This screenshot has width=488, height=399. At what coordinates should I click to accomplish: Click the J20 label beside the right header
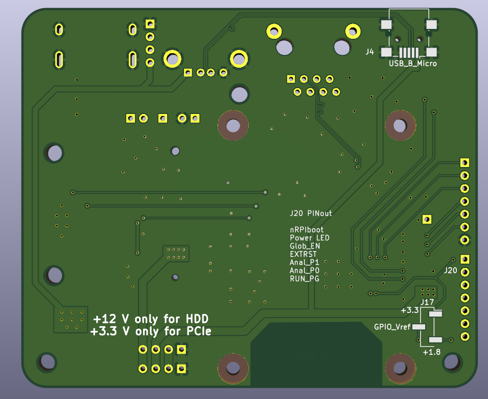pyautogui.click(x=451, y=271)
